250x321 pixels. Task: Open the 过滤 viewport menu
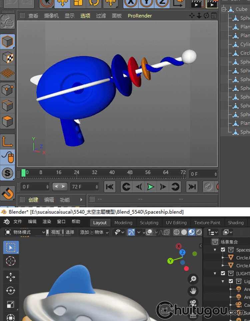(x=101, y=16)
